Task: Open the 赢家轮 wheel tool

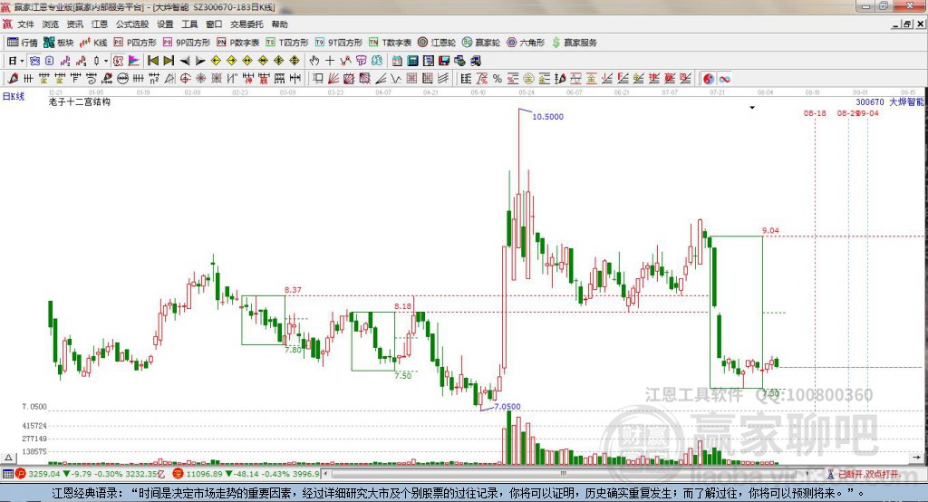Action: [x=481, y=43]
